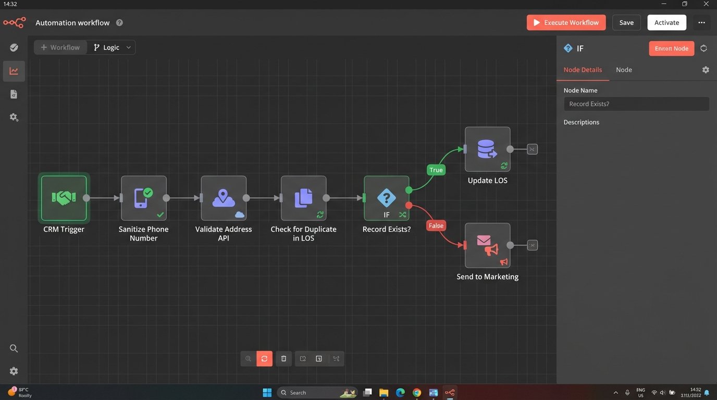
Task: Delete selection using the trash icon
Action: [x=283, y=358]
